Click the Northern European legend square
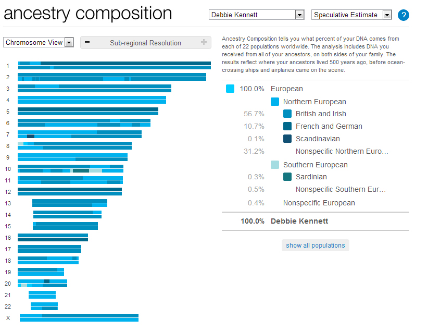428x331 pixels. (x=275, y=102)
